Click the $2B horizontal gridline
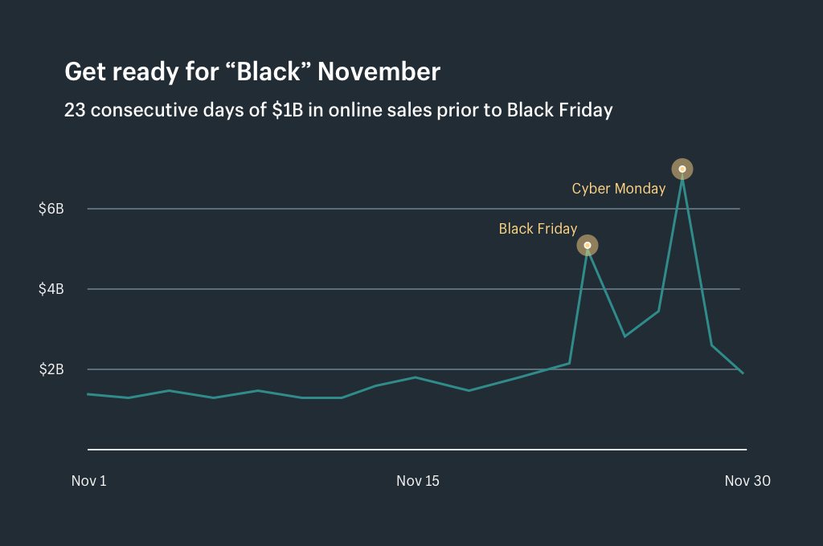This screenshot has width=823, height=546. click(x=321, y=369)
